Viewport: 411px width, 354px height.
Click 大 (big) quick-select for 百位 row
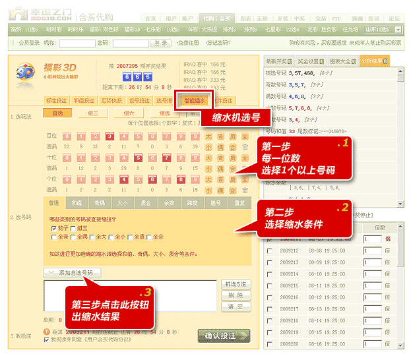pos(208,136)
